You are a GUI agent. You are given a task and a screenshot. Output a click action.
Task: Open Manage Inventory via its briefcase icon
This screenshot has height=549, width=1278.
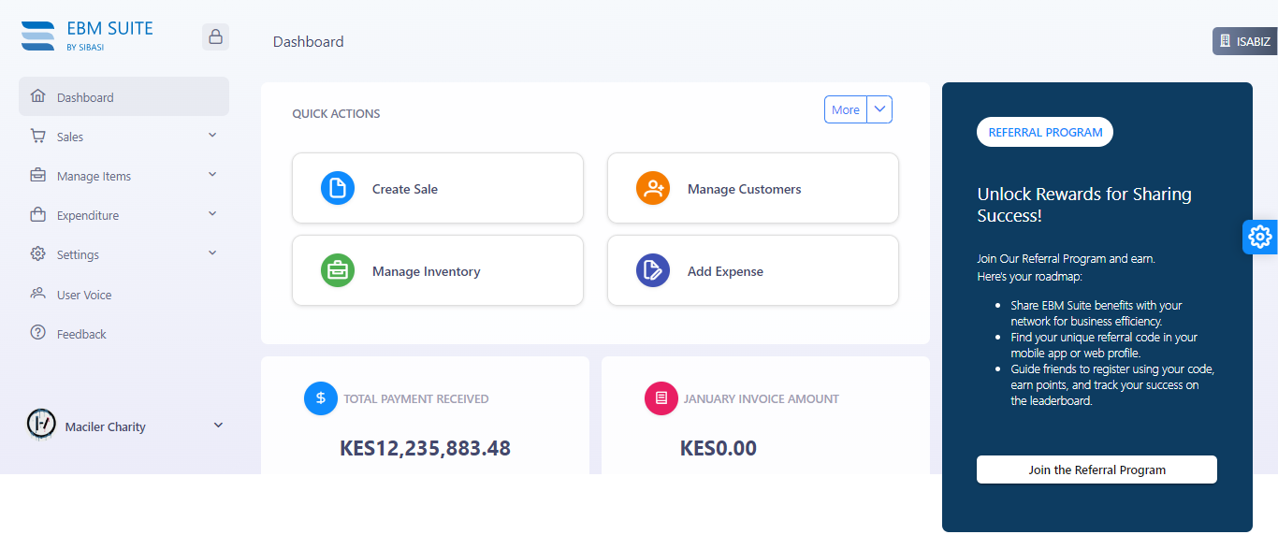[337, 270]
